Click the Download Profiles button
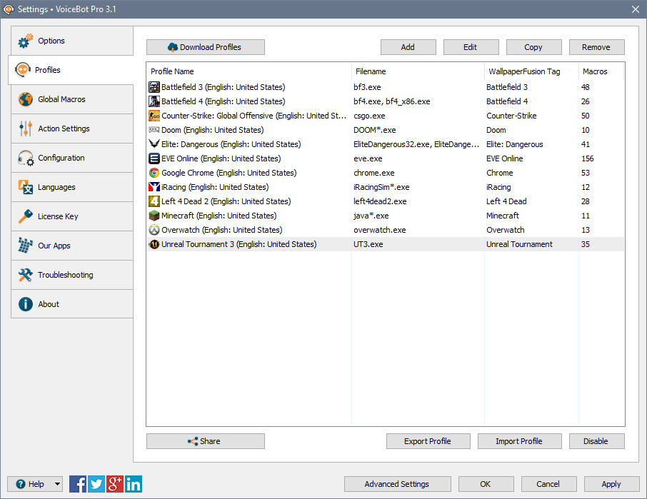Screen dimensions: 647x499 point(205,47)
